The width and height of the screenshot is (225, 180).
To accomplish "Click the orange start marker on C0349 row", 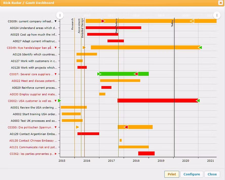I will point(84,47).
